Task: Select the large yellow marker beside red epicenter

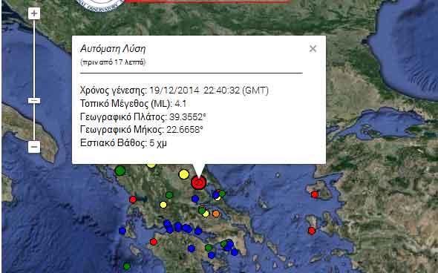Action: tap(184, 174)
